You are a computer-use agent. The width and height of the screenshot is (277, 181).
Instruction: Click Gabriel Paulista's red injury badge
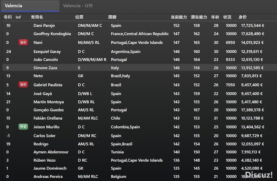pos(23,85)
